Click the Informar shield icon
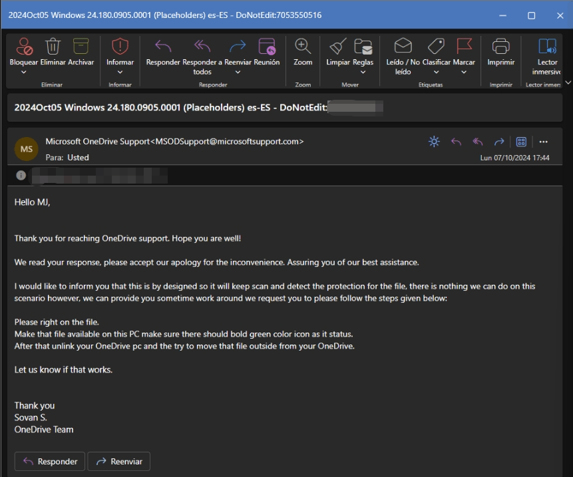The image size is (573, 477). coord(120,47)
